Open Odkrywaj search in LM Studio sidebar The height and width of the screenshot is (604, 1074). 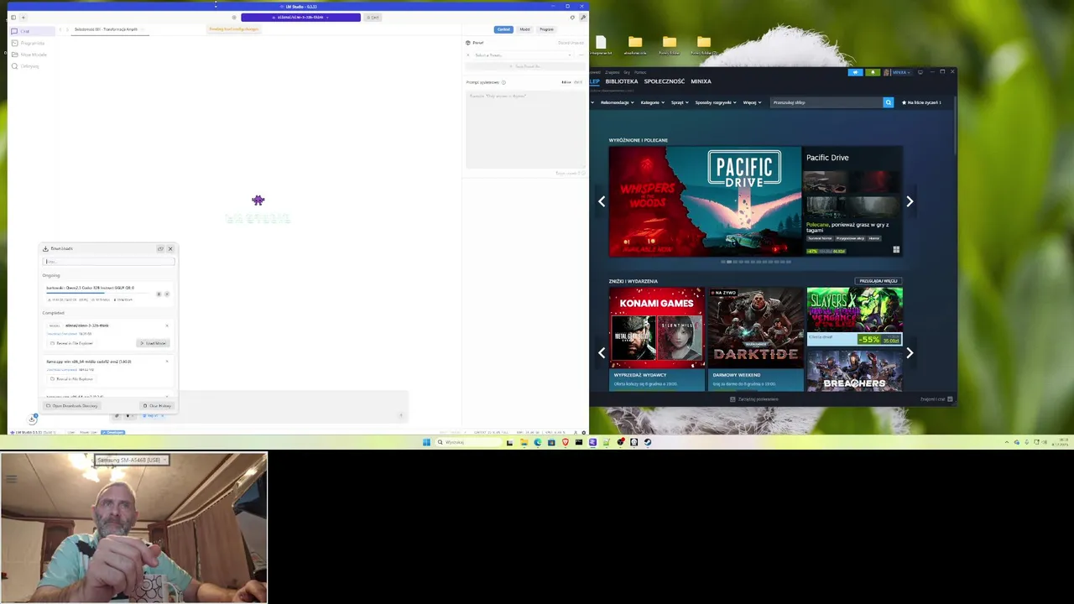pos(32,66)
